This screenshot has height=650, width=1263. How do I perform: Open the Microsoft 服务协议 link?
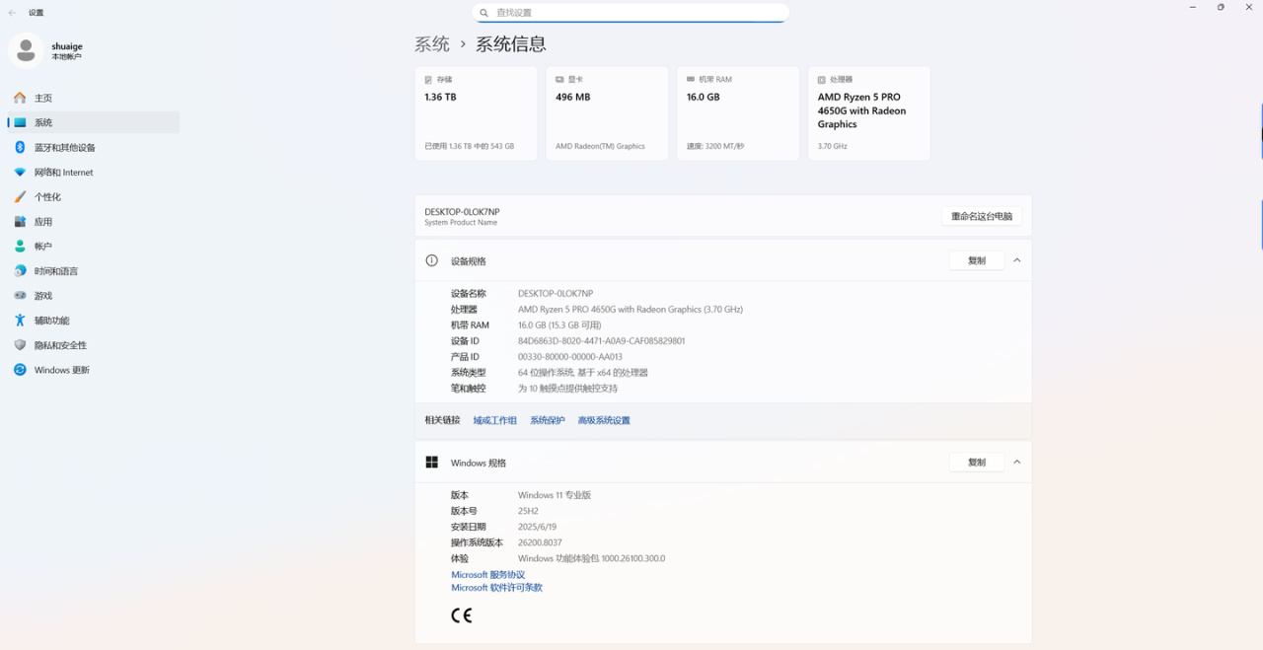click(488, 575)
